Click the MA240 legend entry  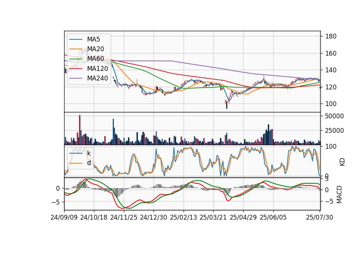point(89,78)
